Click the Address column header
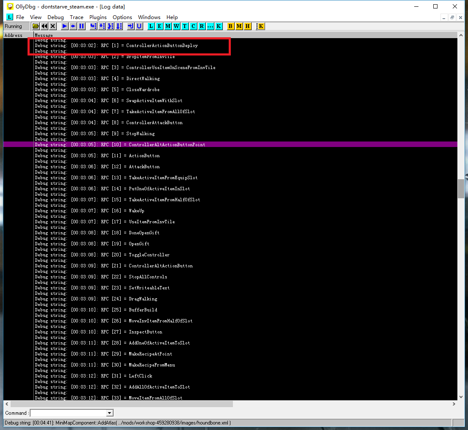The height and width of the screenshot is (430, 468). tap(19, 35)
